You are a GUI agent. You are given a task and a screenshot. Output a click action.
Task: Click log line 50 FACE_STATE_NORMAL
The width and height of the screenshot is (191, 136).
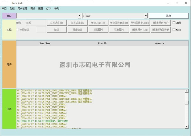tap(42, 104)
